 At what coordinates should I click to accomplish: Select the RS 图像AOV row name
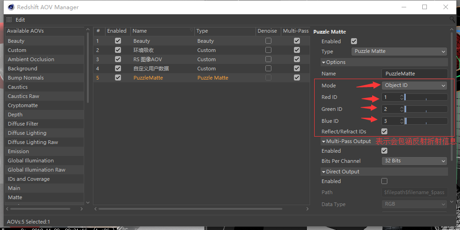click(148, 59)
